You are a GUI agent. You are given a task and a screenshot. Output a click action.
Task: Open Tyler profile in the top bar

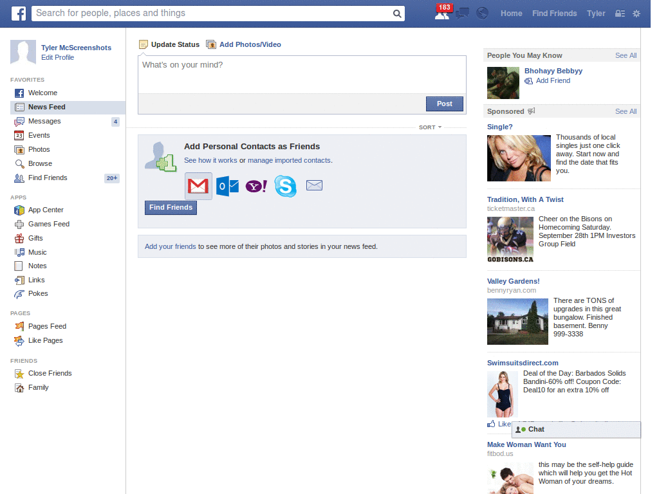596,14
